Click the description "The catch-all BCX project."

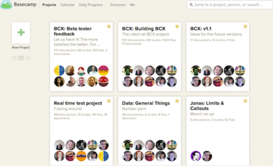pos(146,34)
